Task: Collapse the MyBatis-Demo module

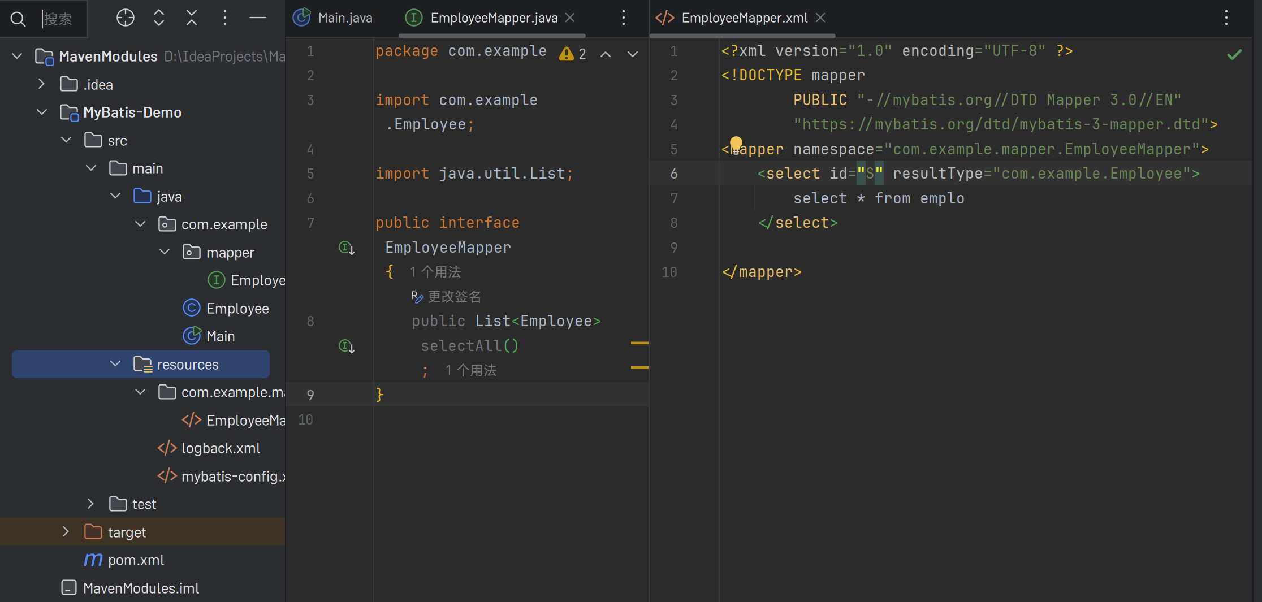Action: [41, 112]
